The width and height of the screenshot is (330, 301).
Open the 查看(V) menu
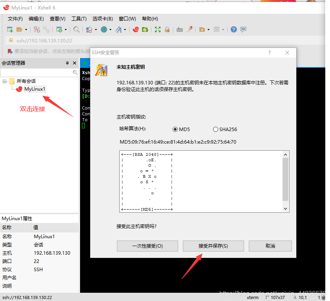point(57,19)
